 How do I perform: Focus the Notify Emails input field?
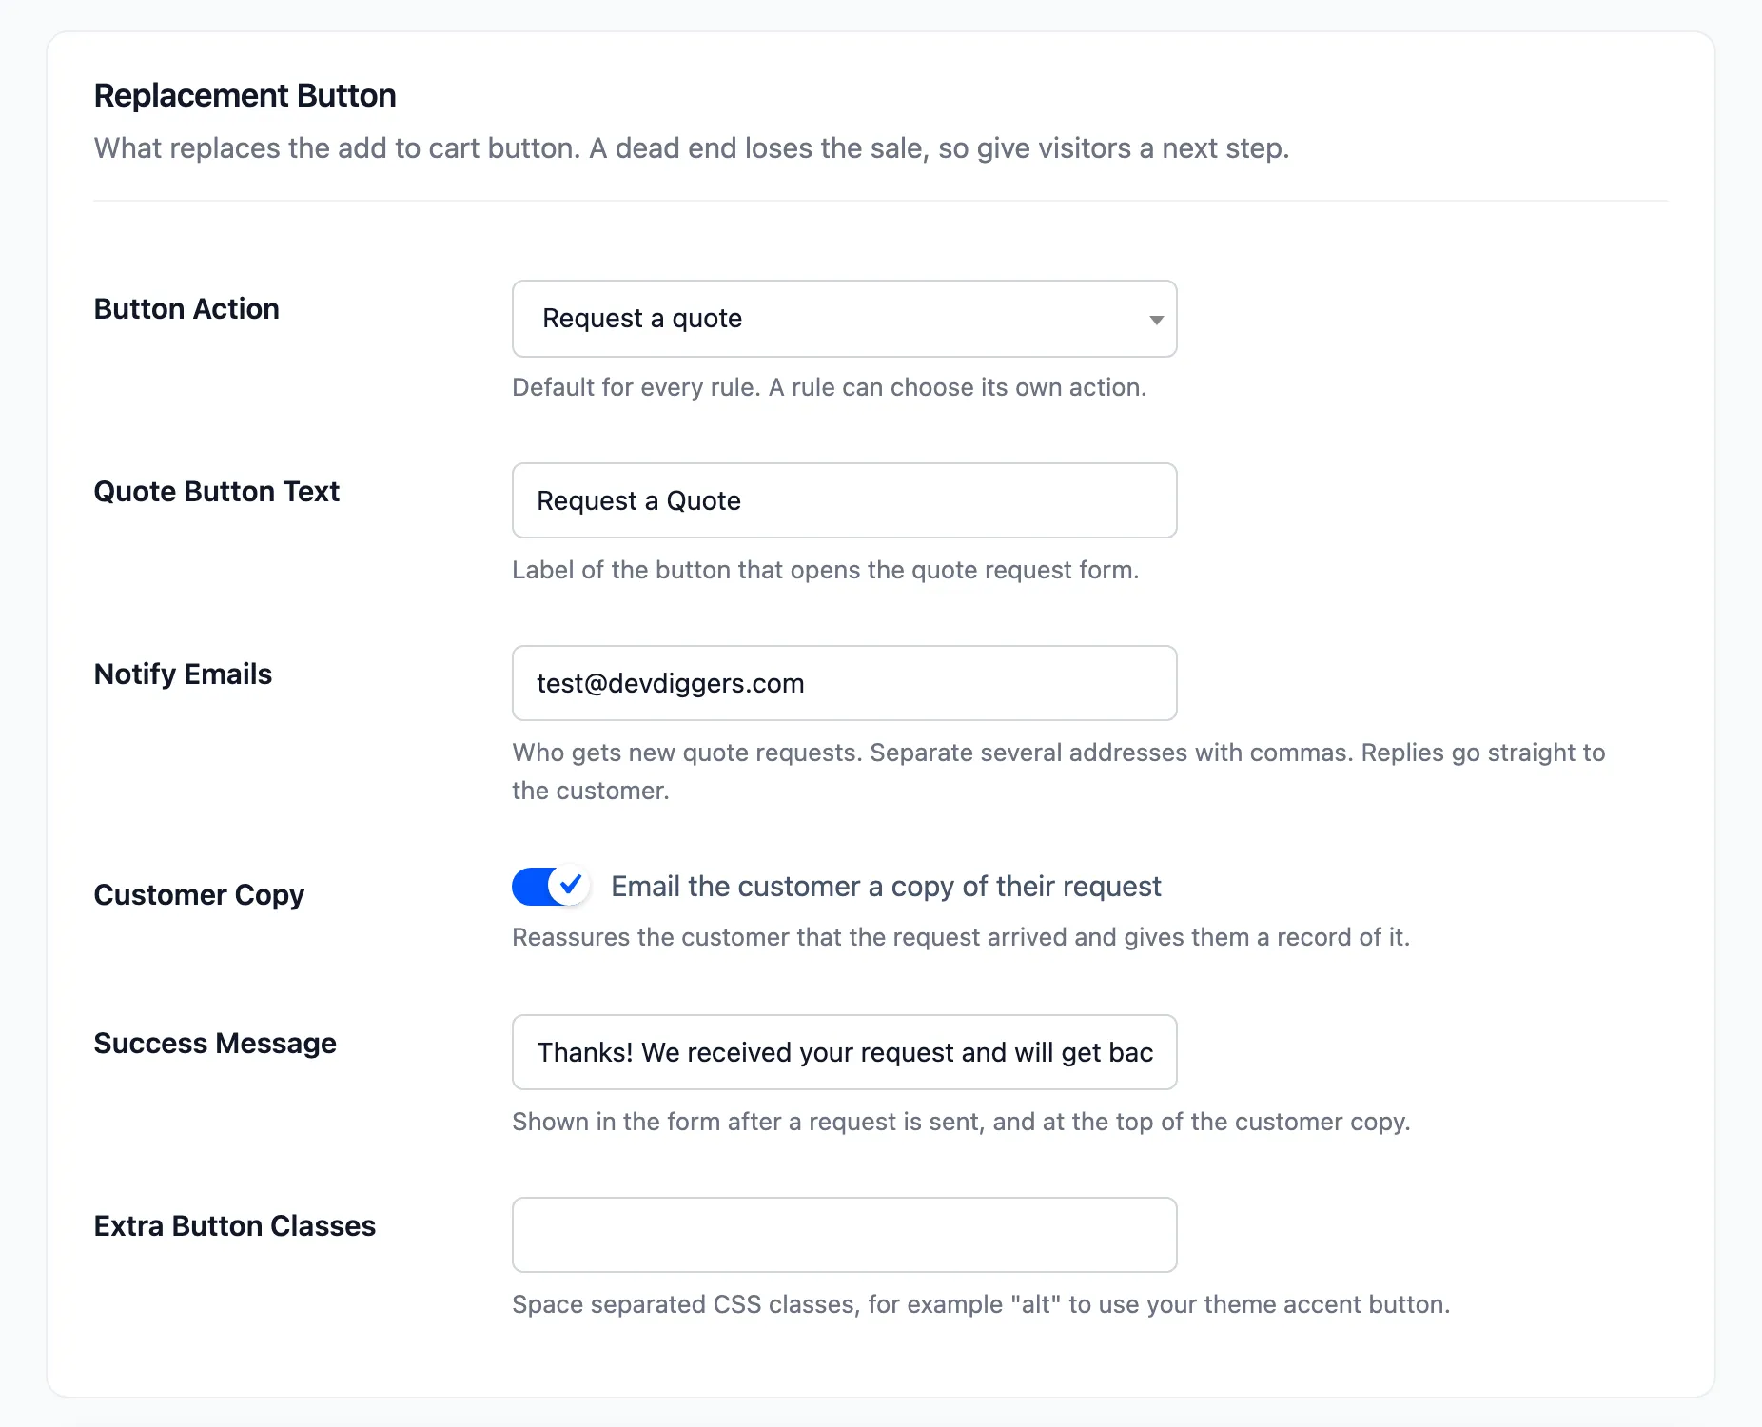click(x=844, y=683)
